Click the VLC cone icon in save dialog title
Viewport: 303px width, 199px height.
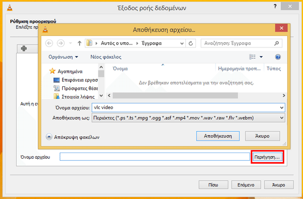[x=45, y=29]
